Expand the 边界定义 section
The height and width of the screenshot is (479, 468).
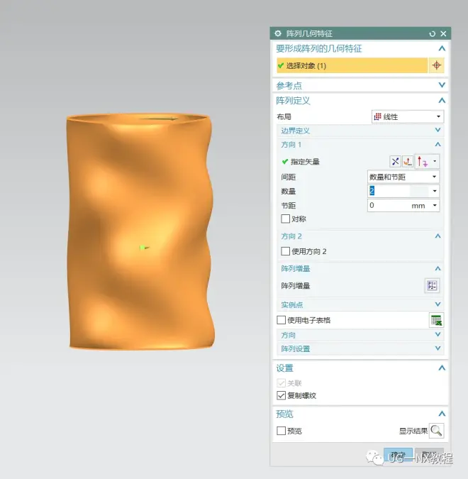[x=360, y=131]
